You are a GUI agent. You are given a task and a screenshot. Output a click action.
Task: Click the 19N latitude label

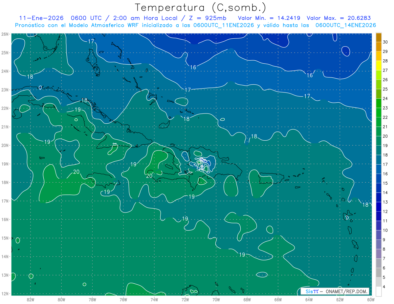(5, 164)
